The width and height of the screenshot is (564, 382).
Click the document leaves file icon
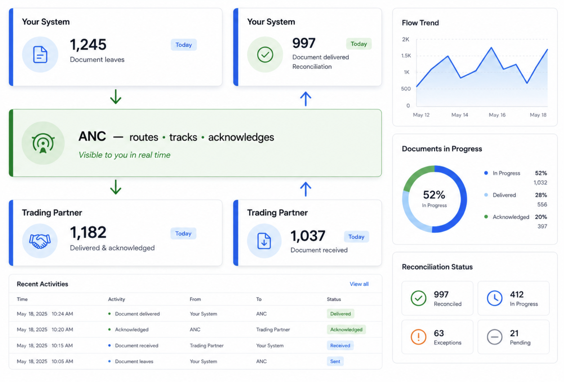click(40, 55)
